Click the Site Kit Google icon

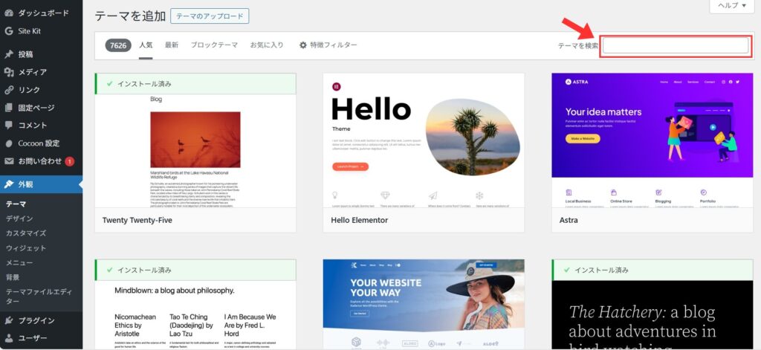[9, 31]
